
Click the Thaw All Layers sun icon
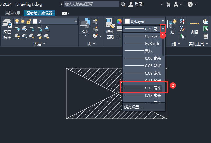(x=32, y=36)
